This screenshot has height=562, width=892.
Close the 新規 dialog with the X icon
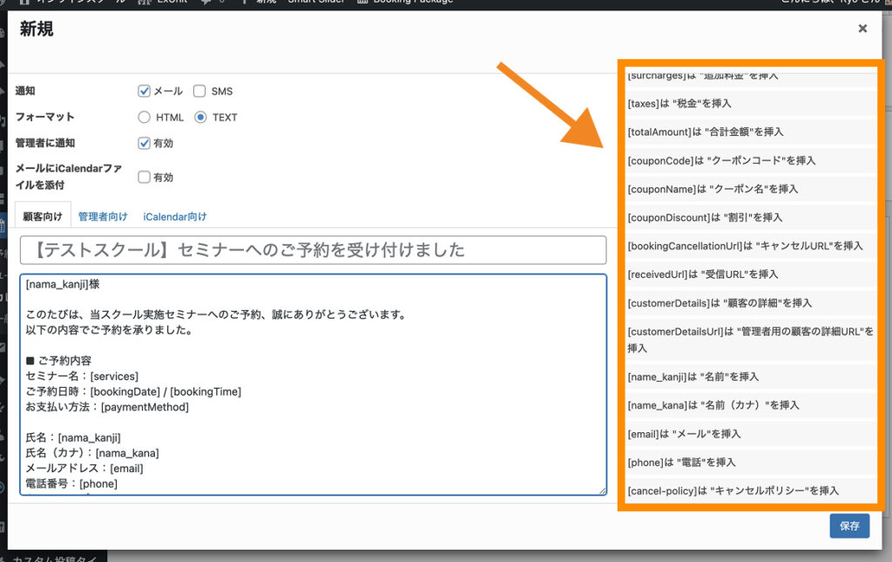pyautogui.click(x=862, y=29)
